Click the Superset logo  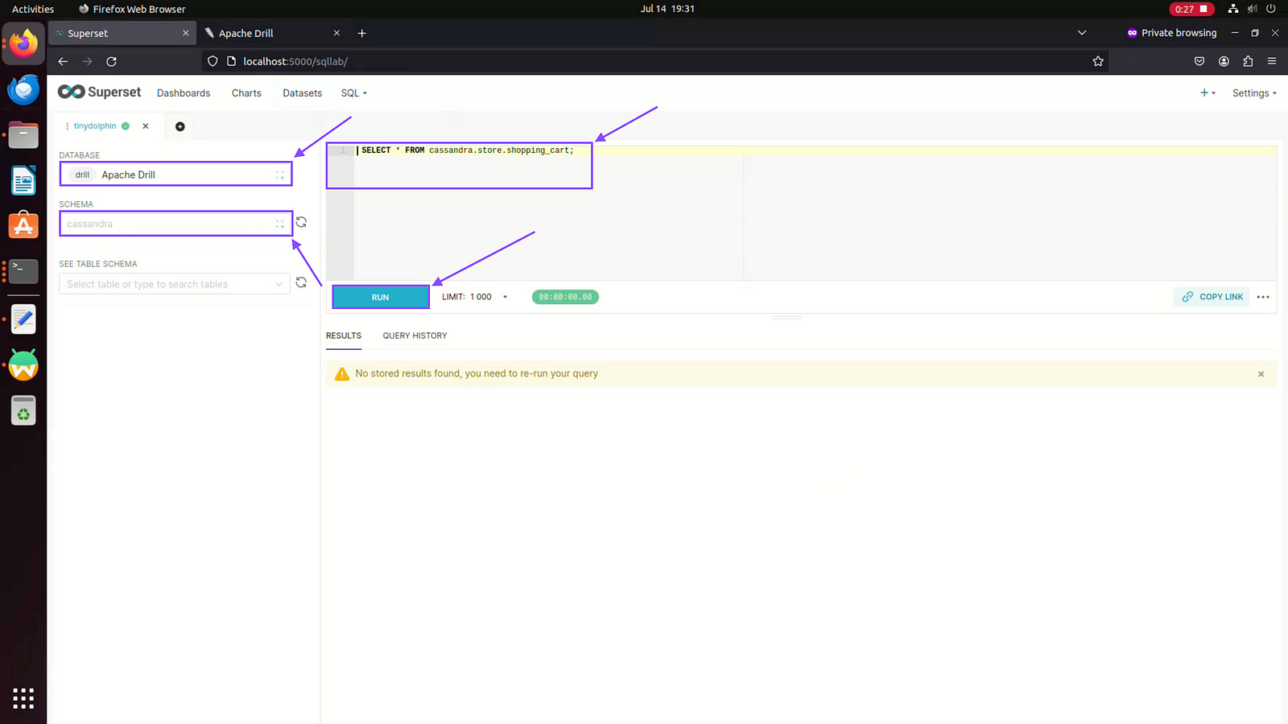[x=99, y=93]
